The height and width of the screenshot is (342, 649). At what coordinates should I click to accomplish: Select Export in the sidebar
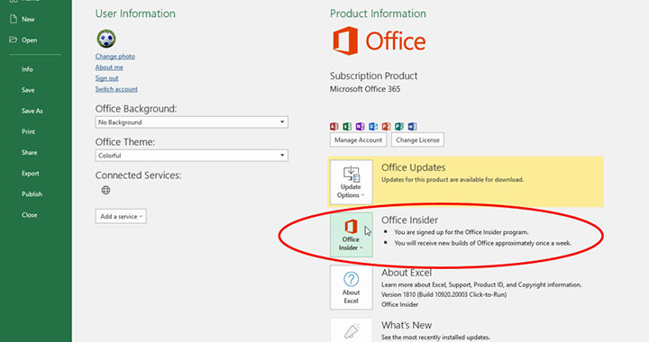(x=31, y=173)
